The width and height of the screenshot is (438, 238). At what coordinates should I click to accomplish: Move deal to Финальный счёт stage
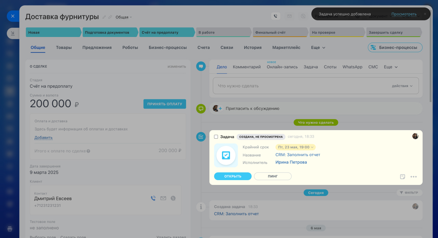pos(281,32)
